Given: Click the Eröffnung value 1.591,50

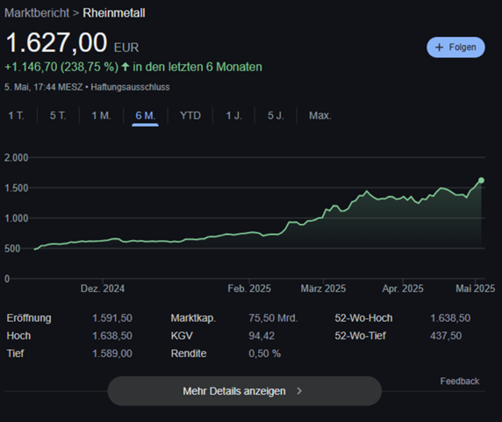Looking at the screenshot, I should (112, 318).
